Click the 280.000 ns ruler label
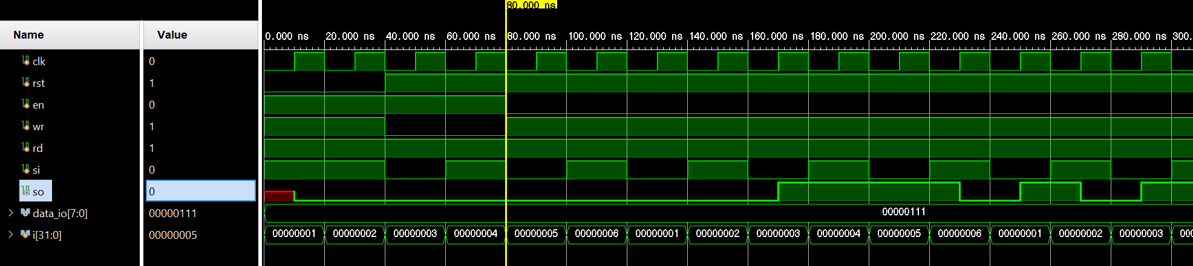This screenshot has width=1193, height=266. click(x=1139, y=36)
